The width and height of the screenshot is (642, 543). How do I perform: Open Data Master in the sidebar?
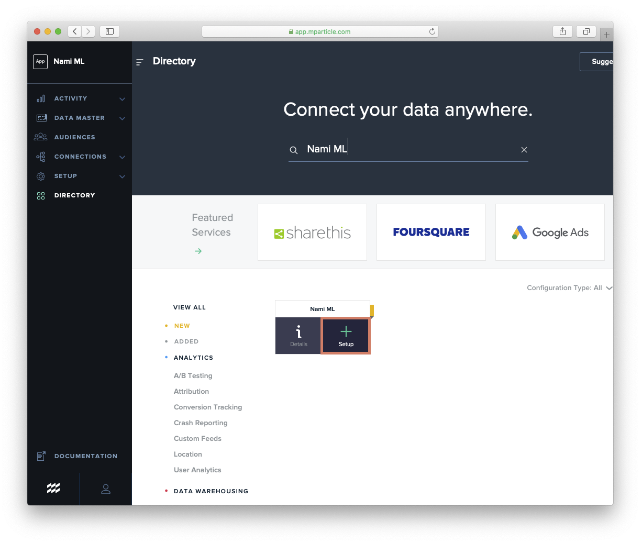pos(80,118)
